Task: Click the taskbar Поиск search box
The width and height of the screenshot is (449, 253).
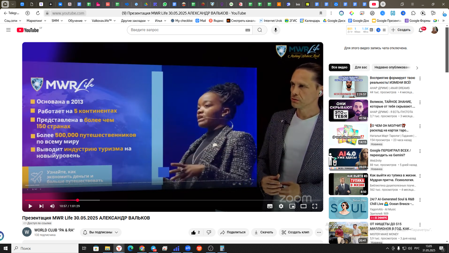Action: pyautogui.click(x=44, y=248)
